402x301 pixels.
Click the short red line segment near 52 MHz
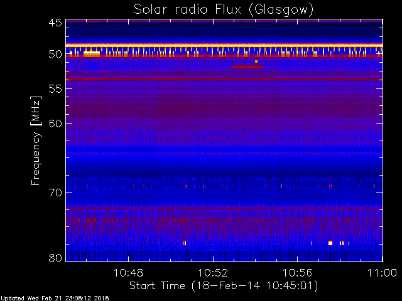click(247, 67)
